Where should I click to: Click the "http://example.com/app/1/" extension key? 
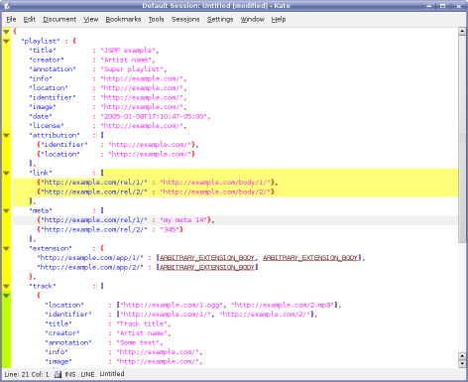90,258
